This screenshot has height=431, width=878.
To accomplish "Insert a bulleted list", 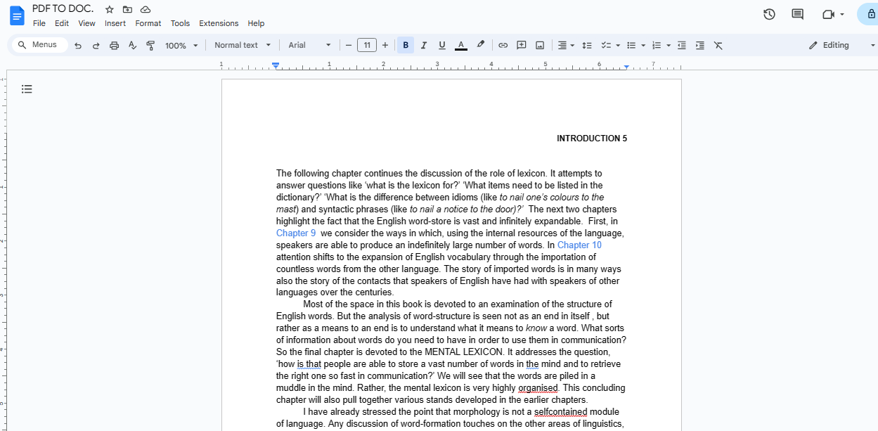I will (x=631, y=45).
